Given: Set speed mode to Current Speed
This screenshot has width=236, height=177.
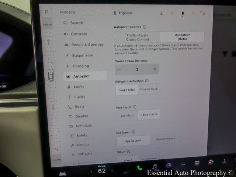Looking at the screenshot, I should (166, 139).
